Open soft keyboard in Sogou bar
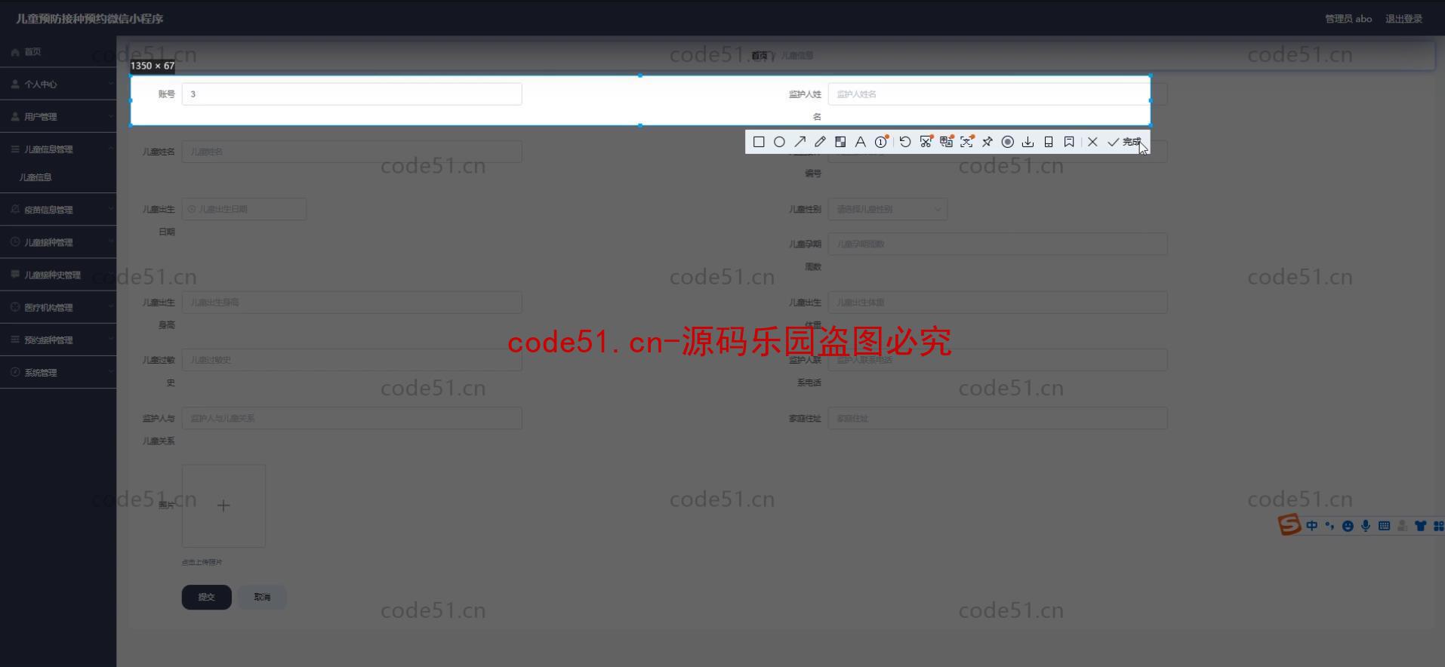Image resolution: width=1445 pixels, height=667 pixels. pyautogui.click(x=1384, y=526)
